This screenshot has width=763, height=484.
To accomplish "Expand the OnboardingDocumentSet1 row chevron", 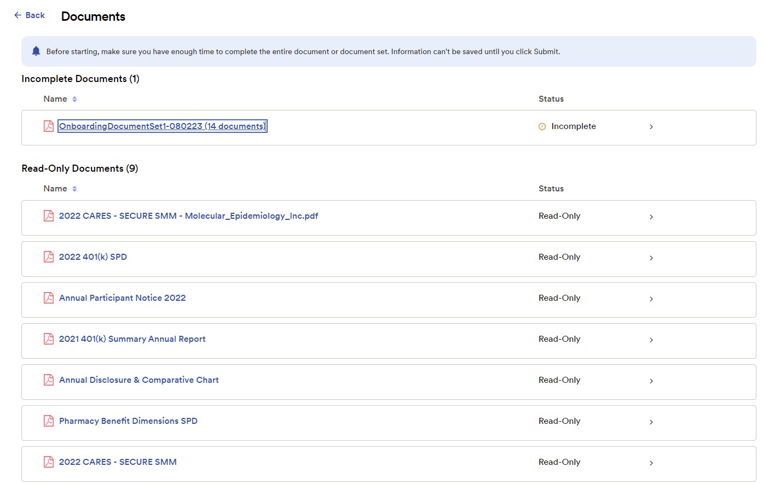I will (651, 126).
